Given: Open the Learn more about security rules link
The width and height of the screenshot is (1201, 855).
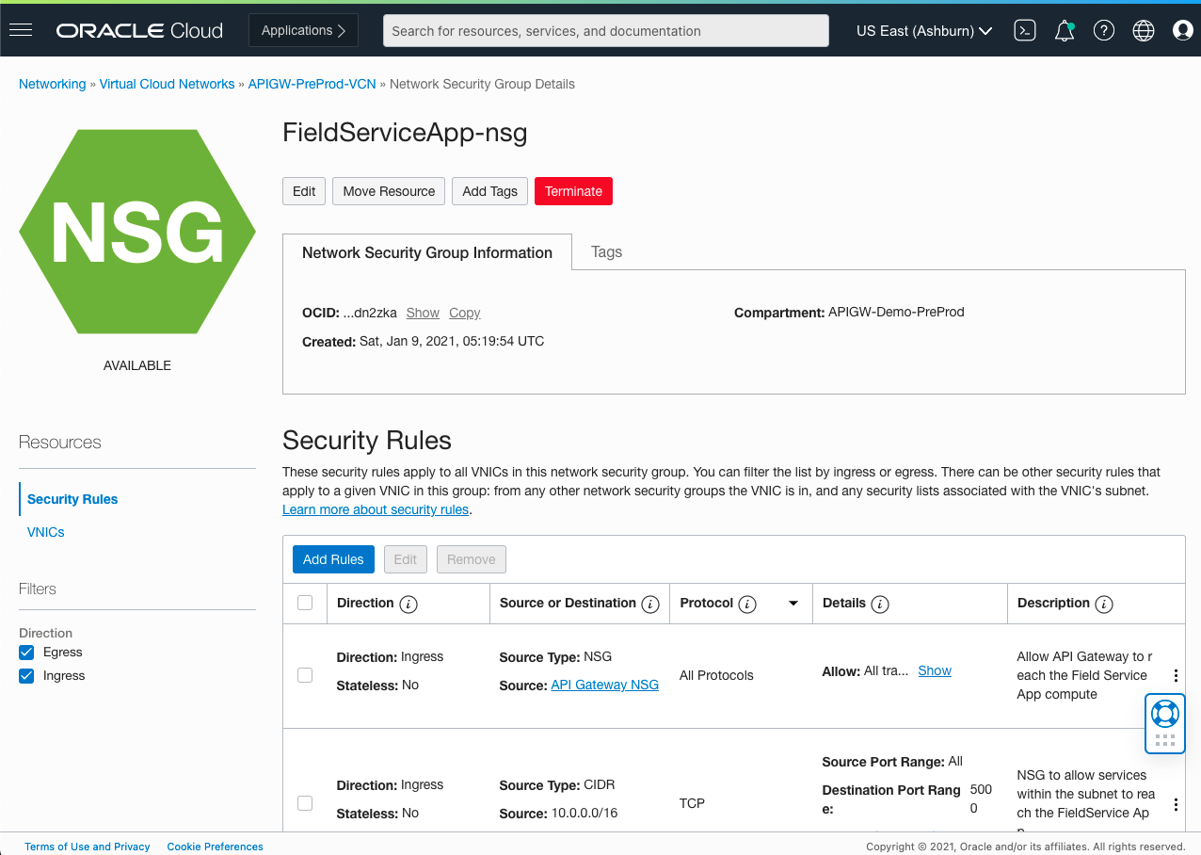Looking at the screenshot, I should 375,509.
